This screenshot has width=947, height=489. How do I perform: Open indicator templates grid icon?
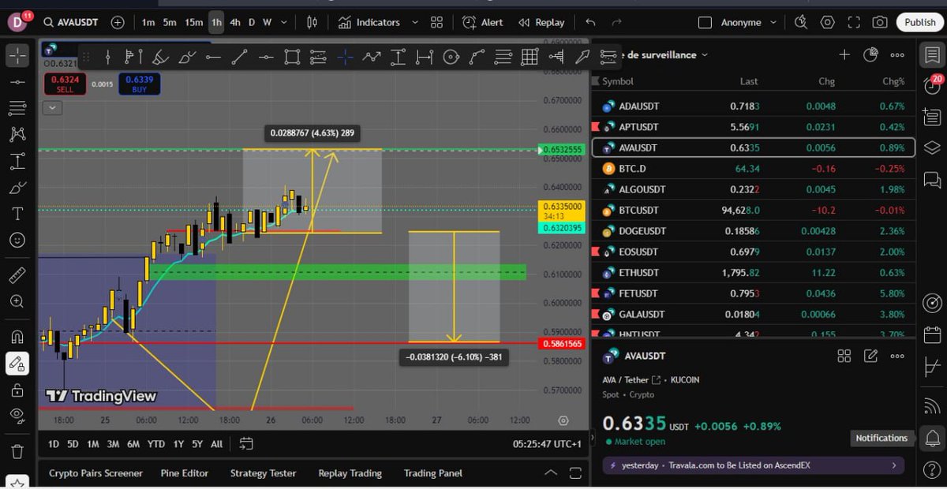tap(436, 22)
